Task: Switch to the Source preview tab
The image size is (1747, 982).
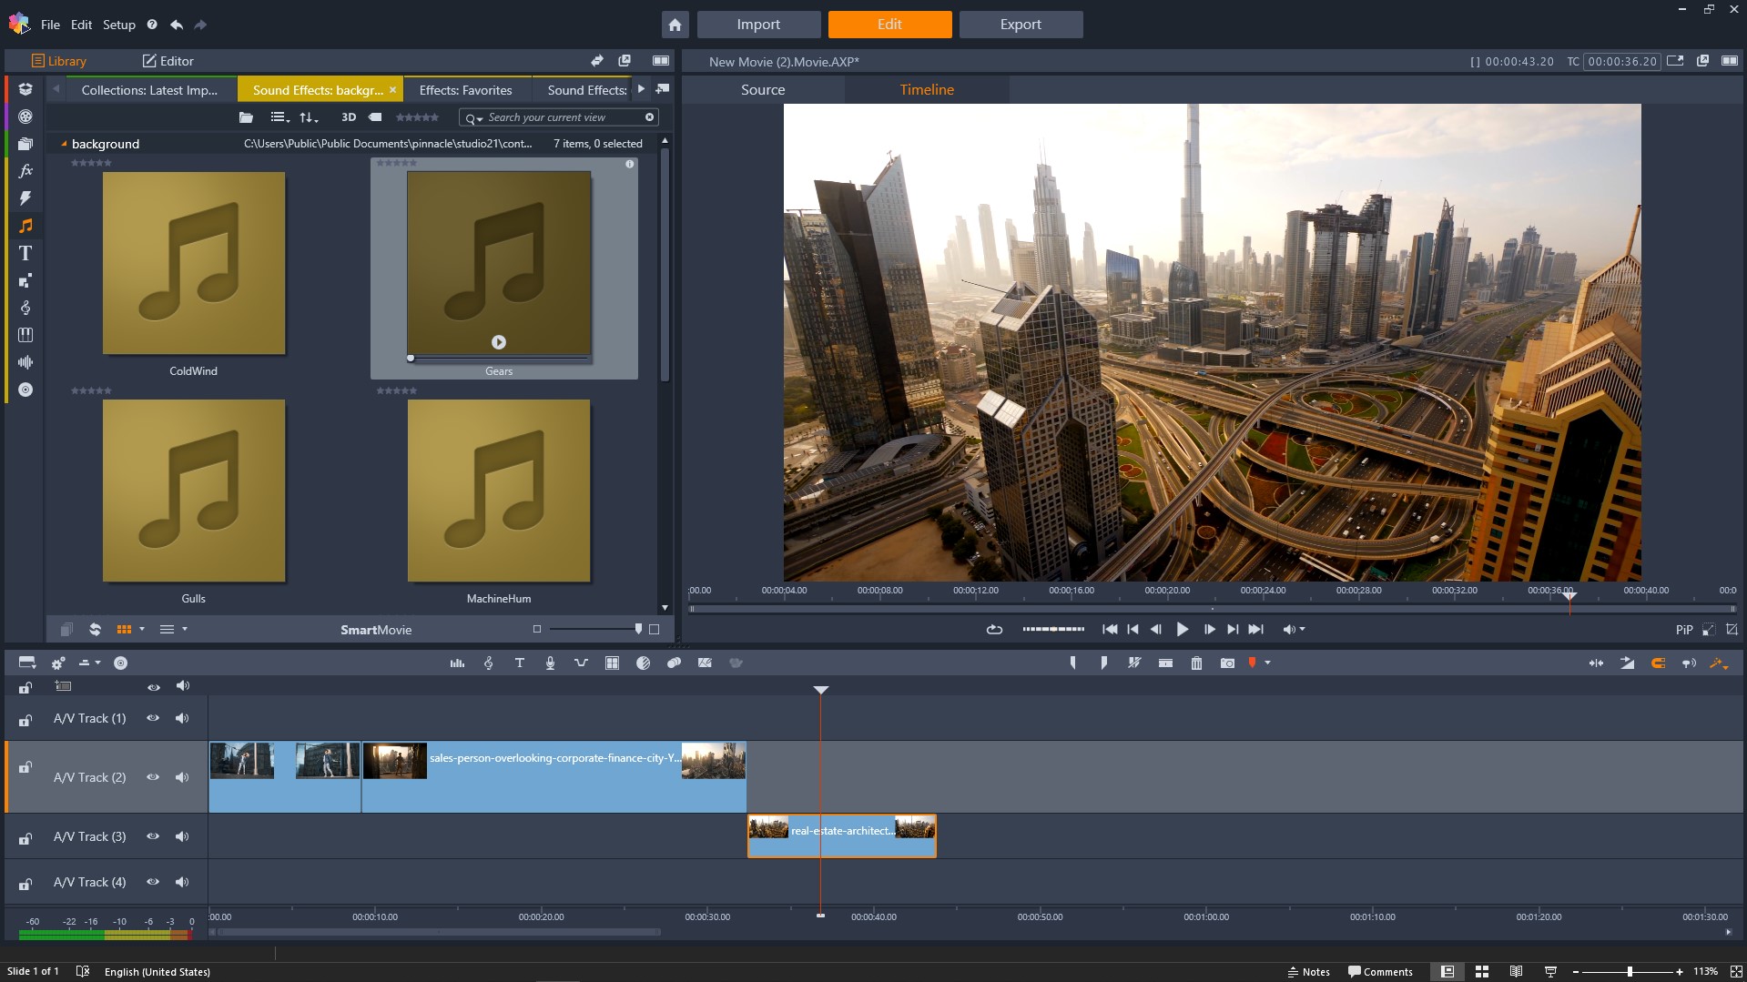Action: pyautogui.click(x=762, y=90)
